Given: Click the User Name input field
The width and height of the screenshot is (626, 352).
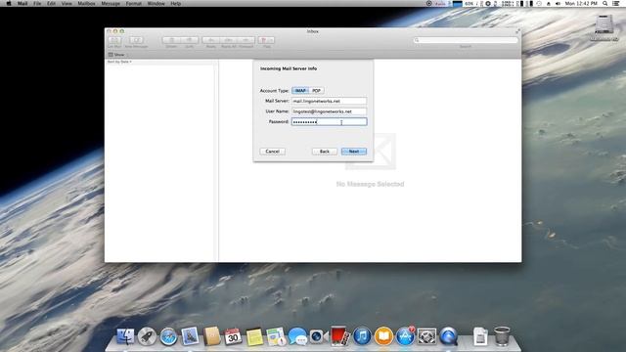Looking at the screenshot, I should [329, 111].
